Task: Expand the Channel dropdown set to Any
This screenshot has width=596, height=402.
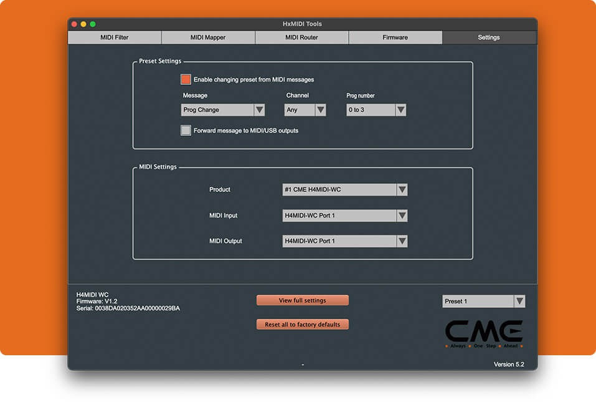Action: coord(305,110)
